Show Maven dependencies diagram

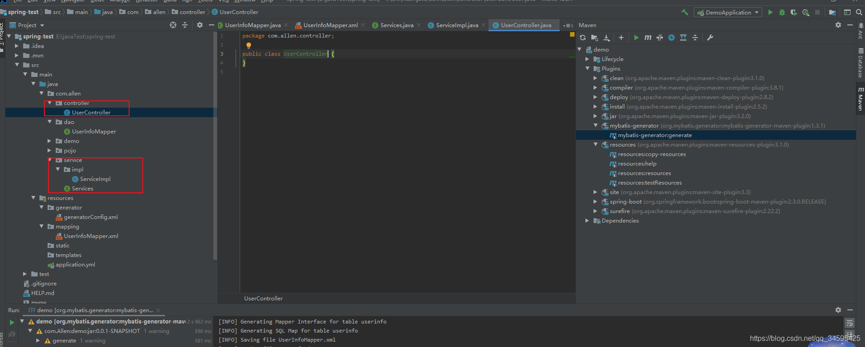683,38
